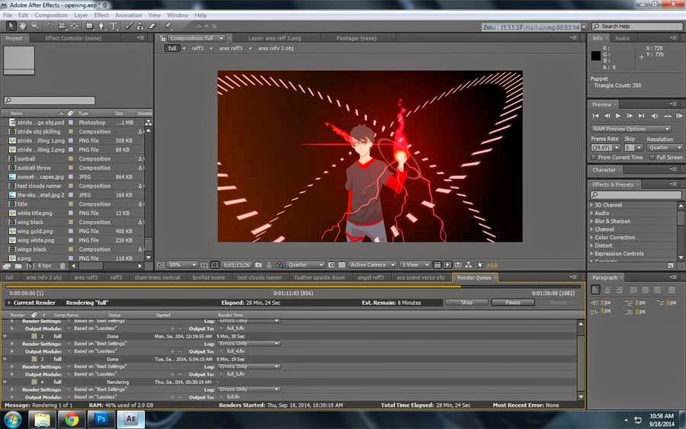Select the Selection arrow tool
Screen dimensions: 686x429
coord(11,26)
